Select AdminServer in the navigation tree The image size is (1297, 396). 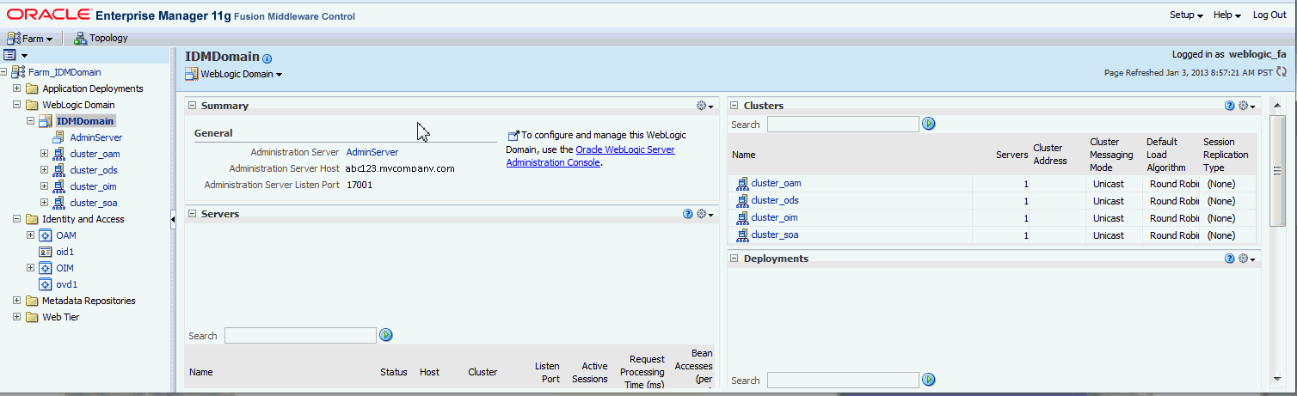pyautogui.click(x=96, y=137)
